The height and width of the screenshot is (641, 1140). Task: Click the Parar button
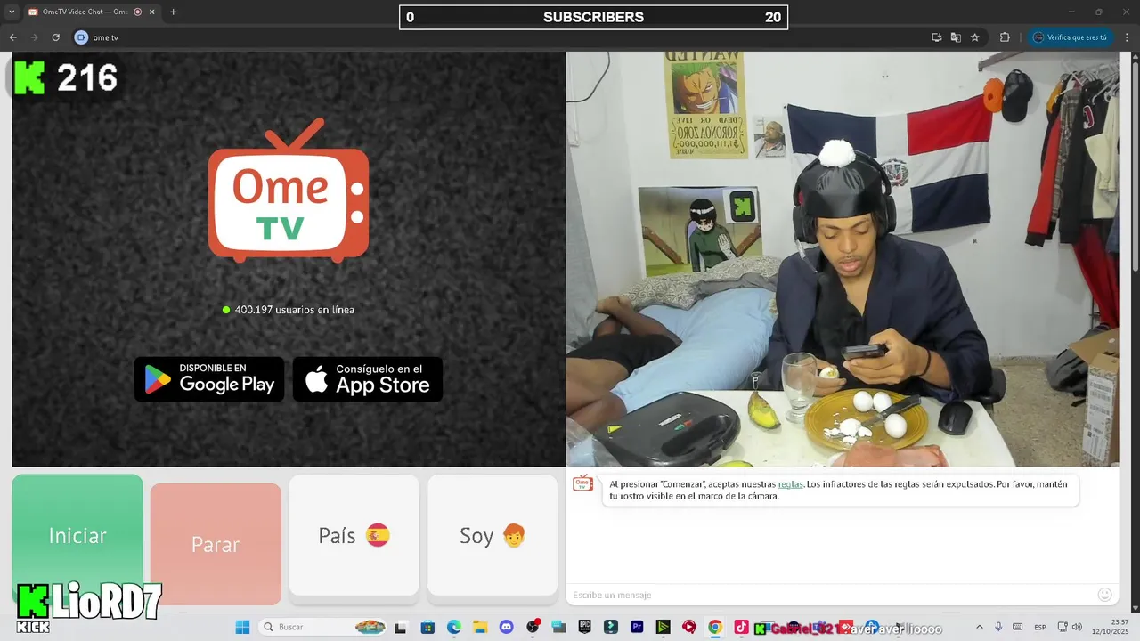216,544
